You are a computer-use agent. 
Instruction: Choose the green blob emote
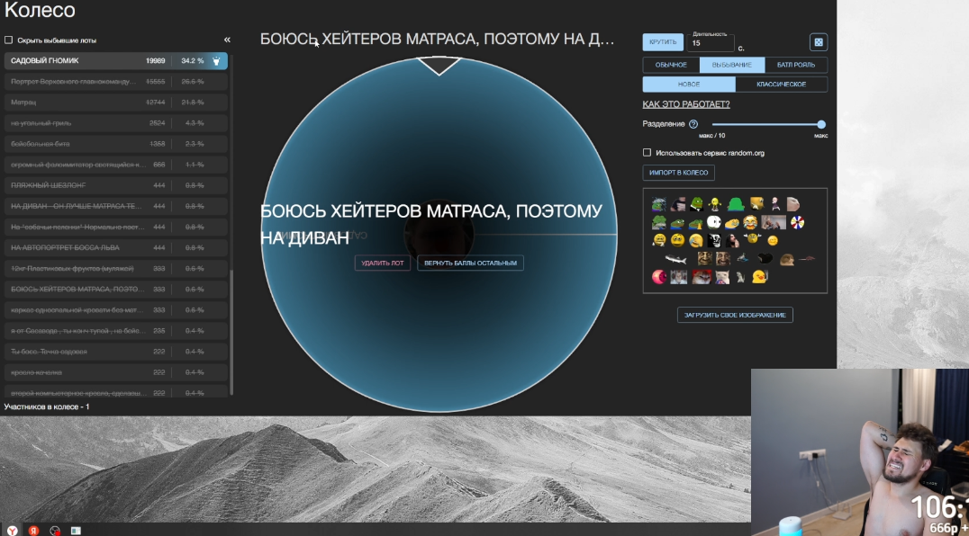[736, 204]
